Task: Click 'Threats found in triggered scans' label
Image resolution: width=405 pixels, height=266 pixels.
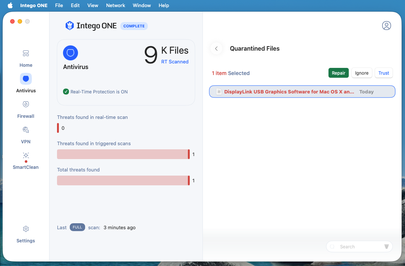Action: pos(94,143)
